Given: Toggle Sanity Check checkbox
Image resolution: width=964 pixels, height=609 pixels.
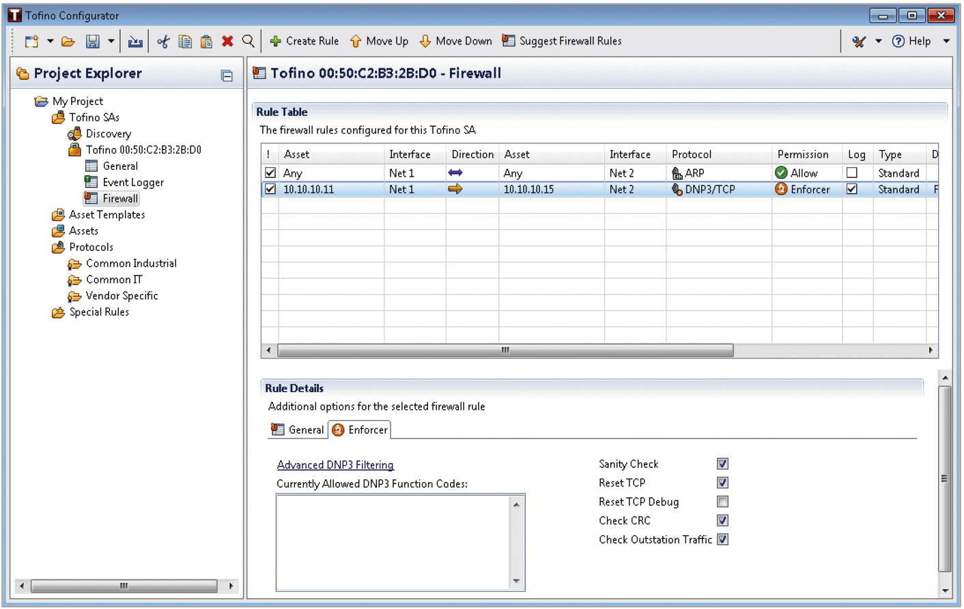Looking at the screenshot, I should point(722,464).
